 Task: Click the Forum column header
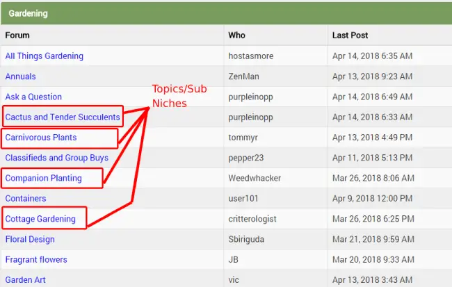[x=17, y=35]
